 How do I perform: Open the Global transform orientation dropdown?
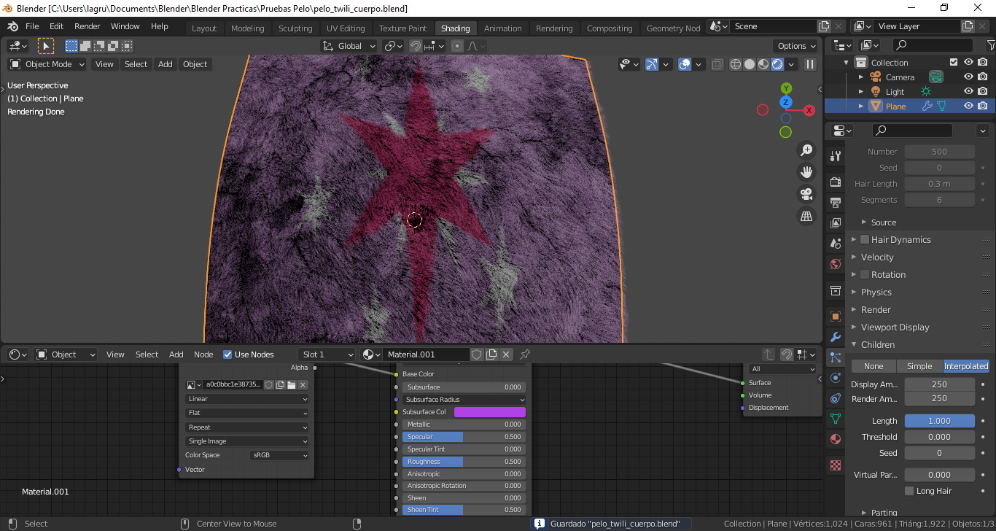349,46
